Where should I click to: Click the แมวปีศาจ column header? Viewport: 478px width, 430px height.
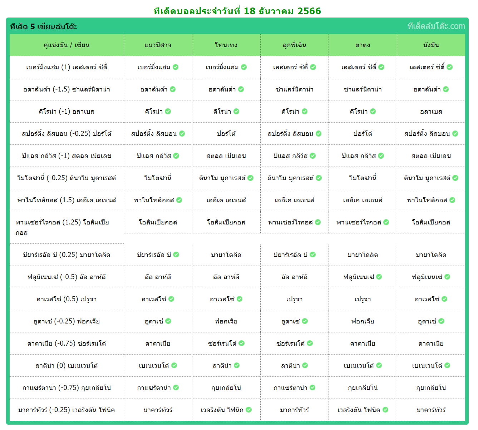pos(158,45)
